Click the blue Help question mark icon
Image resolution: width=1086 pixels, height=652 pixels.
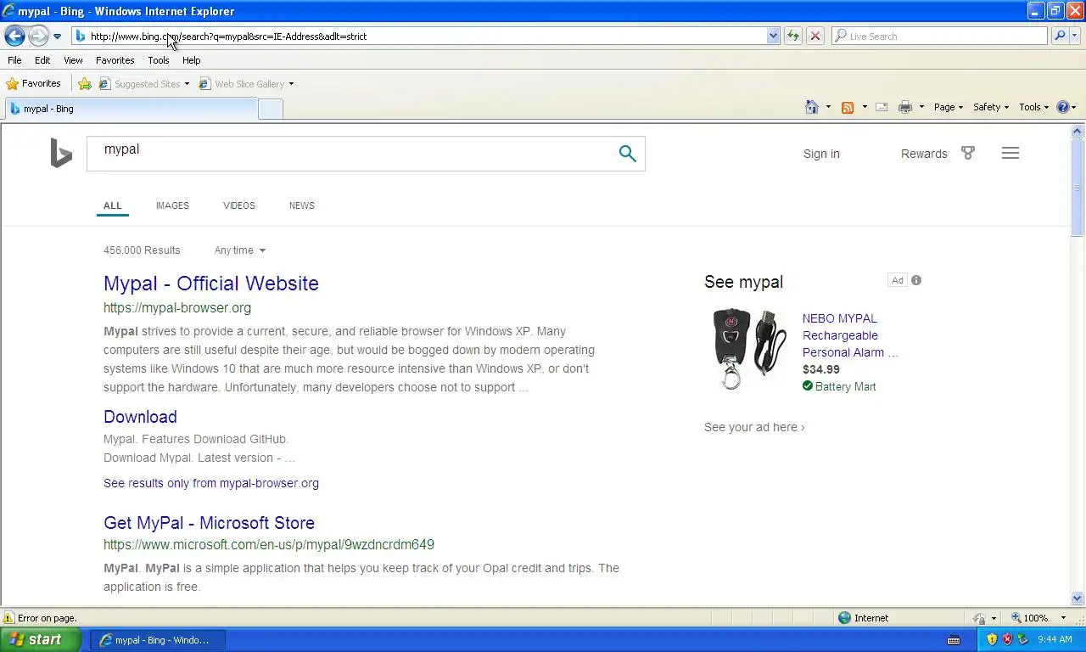(1063, 107)
